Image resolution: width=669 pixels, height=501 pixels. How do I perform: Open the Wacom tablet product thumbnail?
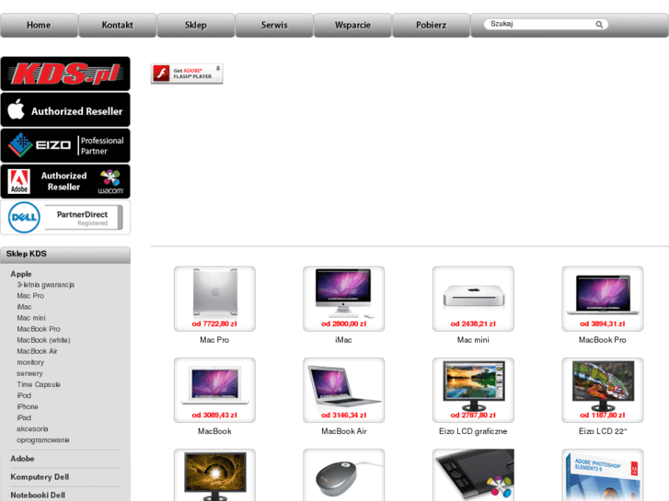473,475
